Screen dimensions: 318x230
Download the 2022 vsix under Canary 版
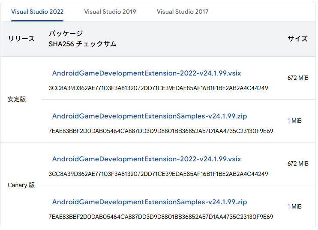(x=147, y=159)
